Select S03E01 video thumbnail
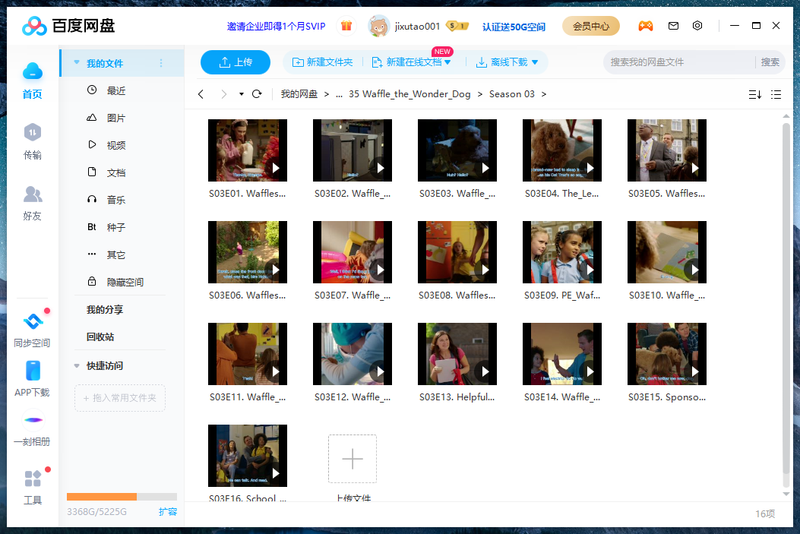The width and height of the screenshot is (800, 534). point(248,150)
